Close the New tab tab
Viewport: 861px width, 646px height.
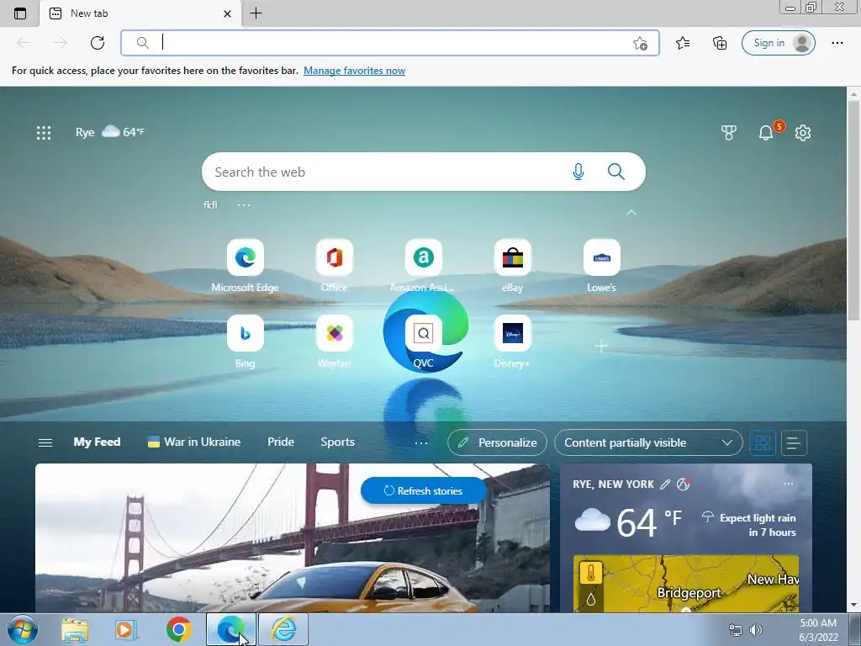[x=227, y=13]
